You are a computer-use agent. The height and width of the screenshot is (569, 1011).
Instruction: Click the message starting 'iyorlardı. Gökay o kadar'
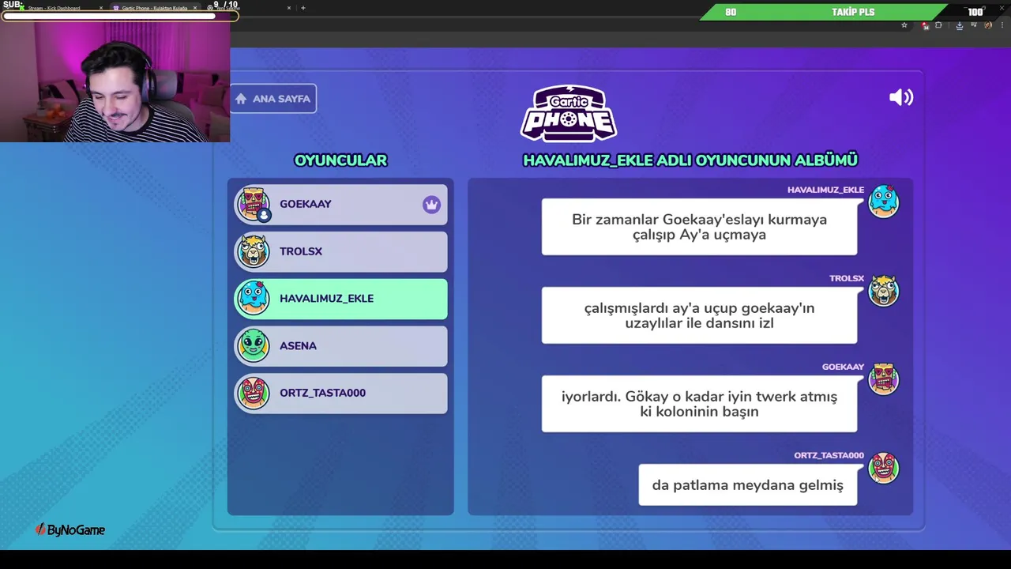(x=699, y=404)
